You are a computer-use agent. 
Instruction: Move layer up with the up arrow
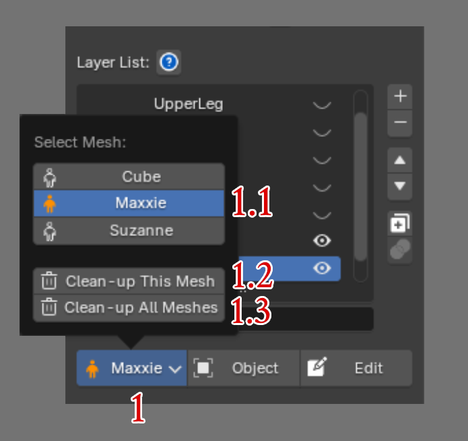[x=400, y=160]
